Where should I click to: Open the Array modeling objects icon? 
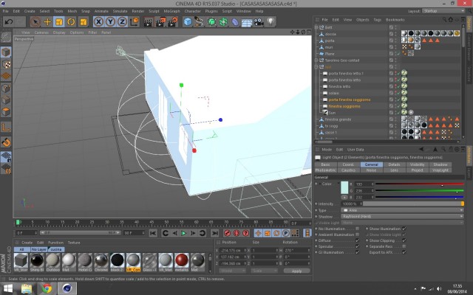(x=223, y=22)
